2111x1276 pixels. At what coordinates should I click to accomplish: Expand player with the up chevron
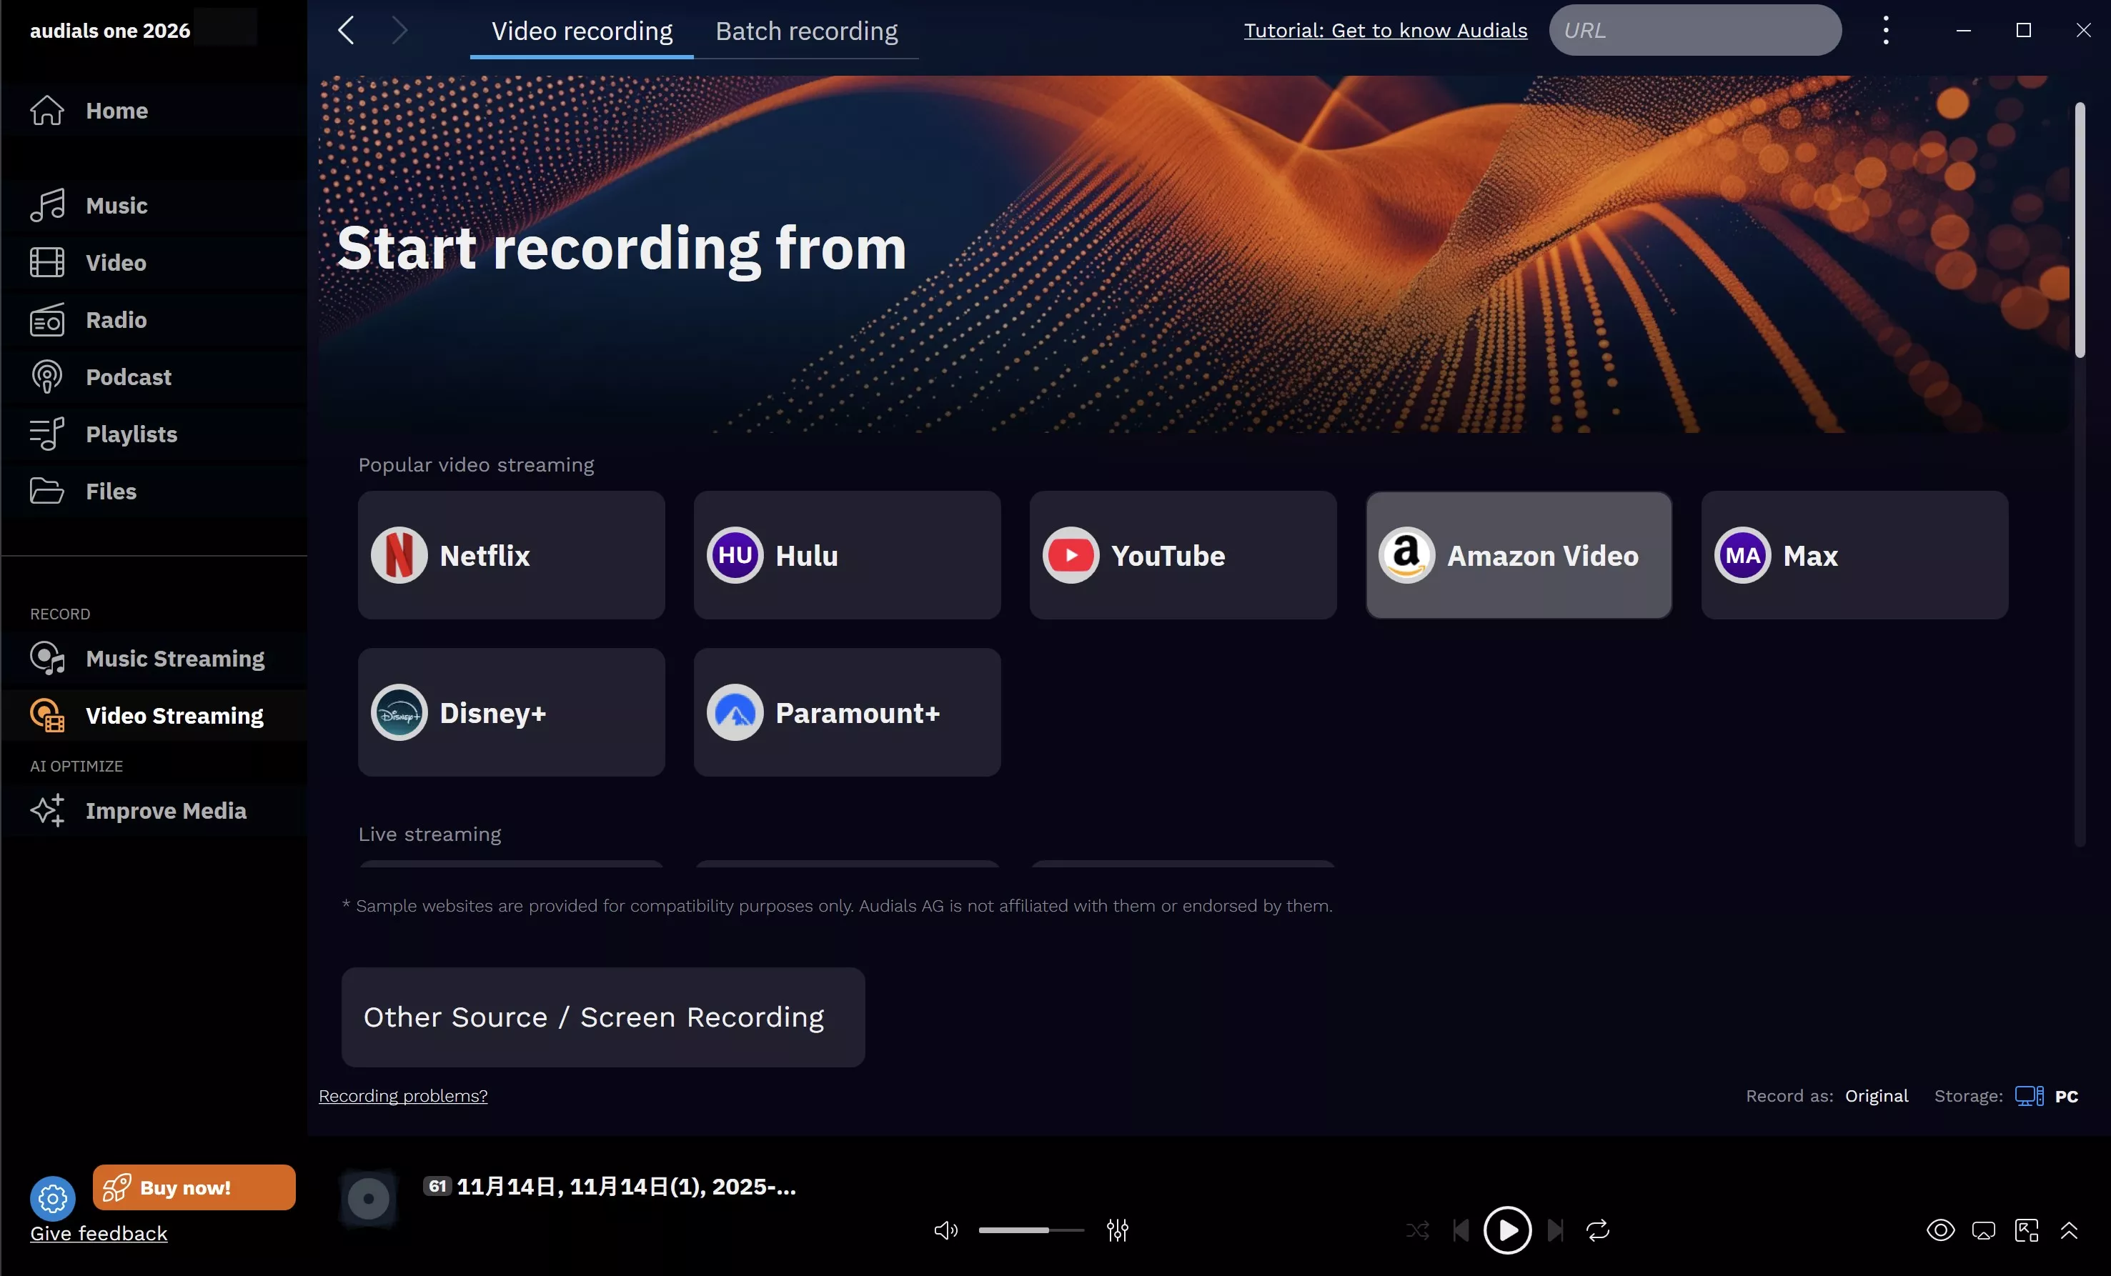pos(2069,1230)
